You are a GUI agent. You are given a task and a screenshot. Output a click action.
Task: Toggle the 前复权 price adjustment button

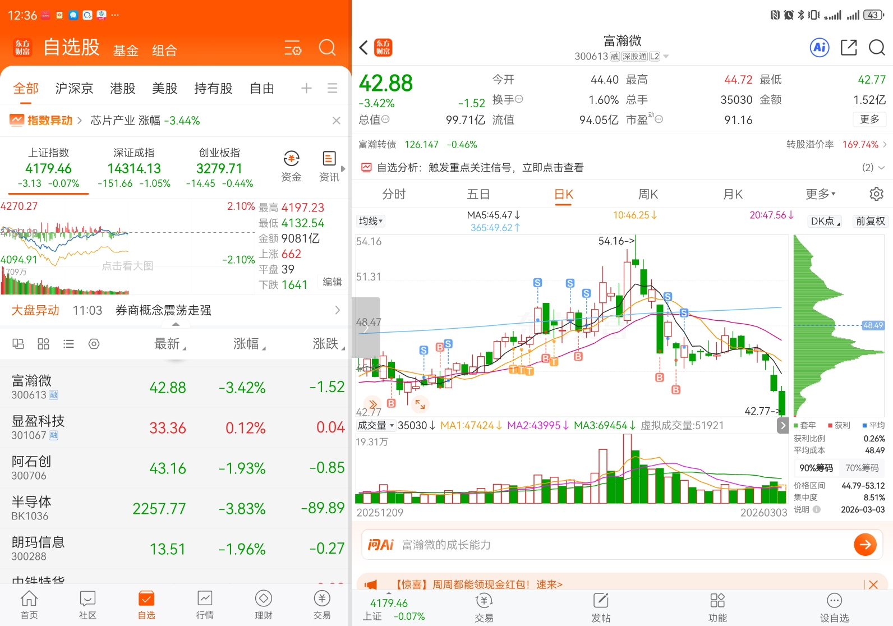(870, 221)
